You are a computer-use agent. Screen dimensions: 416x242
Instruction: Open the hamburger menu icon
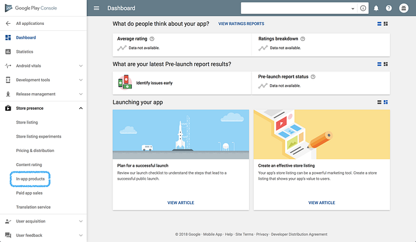click(96, 8)
